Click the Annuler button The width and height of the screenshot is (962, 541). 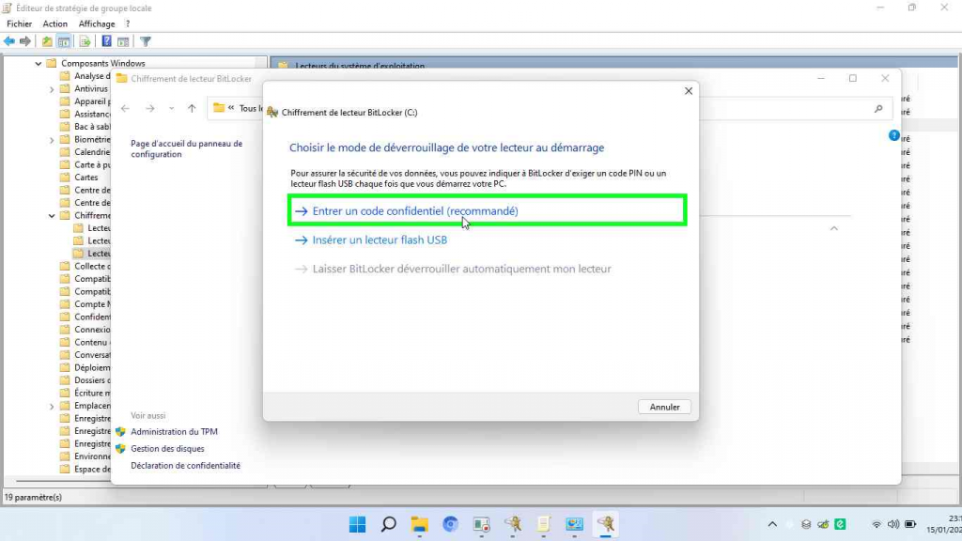(664, 407)
